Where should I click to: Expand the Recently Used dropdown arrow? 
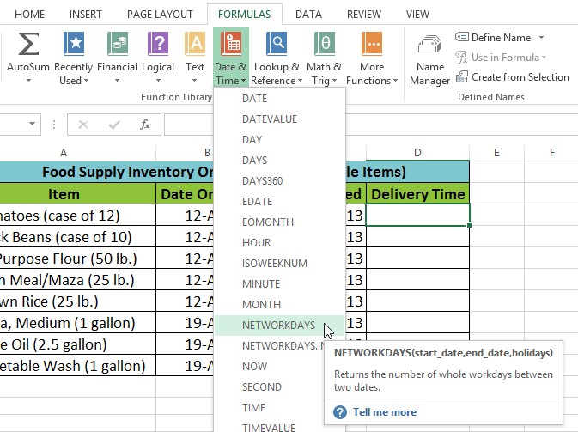click(86, 81)
